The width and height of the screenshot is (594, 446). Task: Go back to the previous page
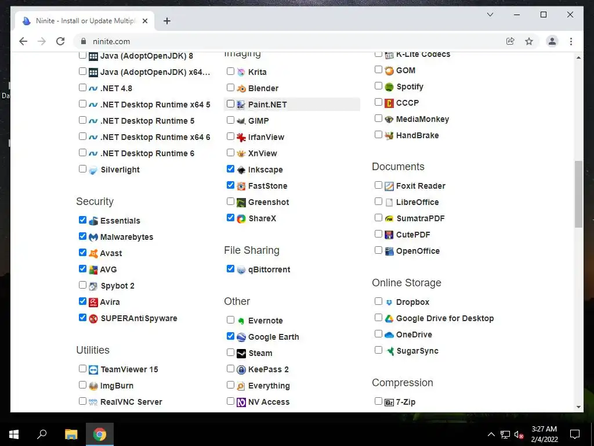click(23, 41)
